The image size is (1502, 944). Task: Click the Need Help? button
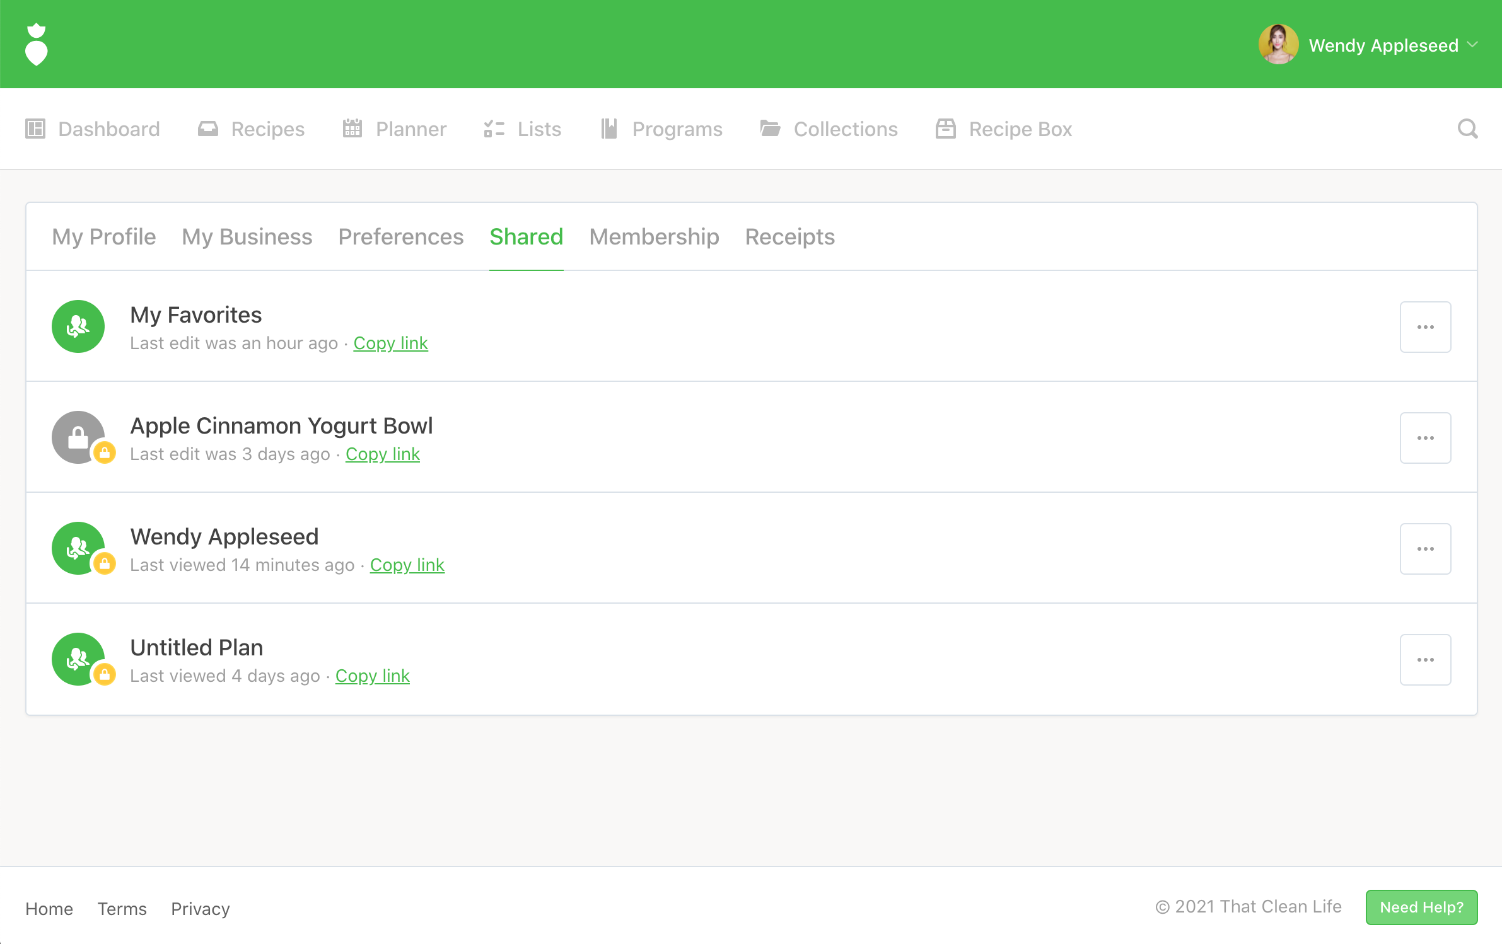[x=1421, y=907]
